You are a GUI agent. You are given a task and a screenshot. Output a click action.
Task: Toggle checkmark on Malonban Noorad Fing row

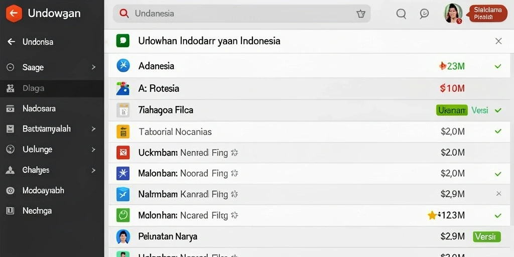coord(498,174)
